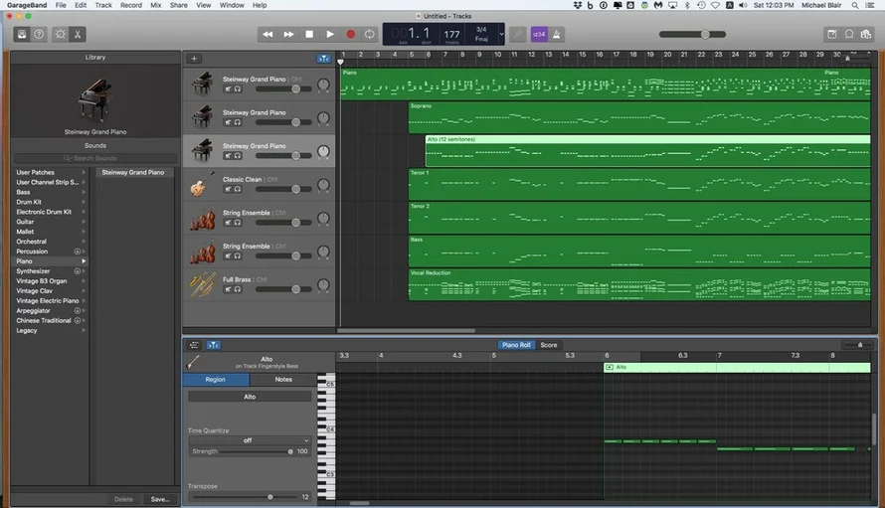Show the Smart Controls panel
Screen dimensions: 885x508
(x=61, y=35)
